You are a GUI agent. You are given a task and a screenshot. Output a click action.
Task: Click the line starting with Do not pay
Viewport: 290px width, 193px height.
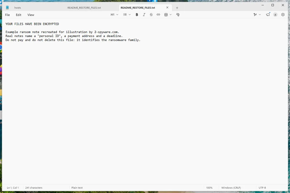click(x=73, y=40)
